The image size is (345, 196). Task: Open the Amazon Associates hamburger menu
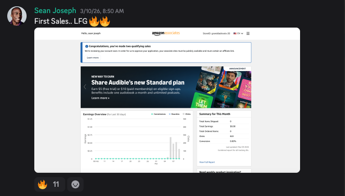point(248,33)
